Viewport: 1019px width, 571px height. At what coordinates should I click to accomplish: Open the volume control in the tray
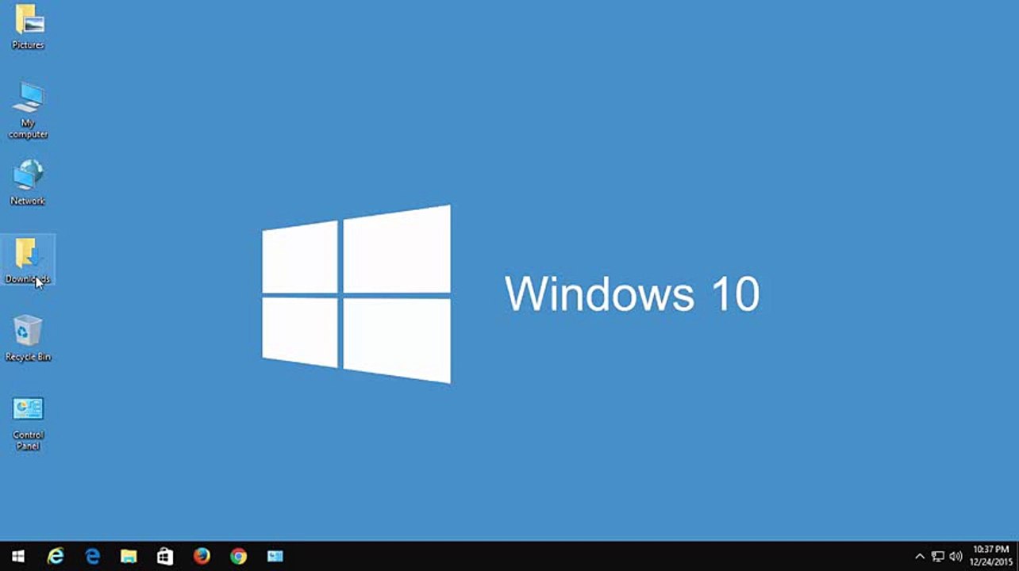(x=956, y=557)
